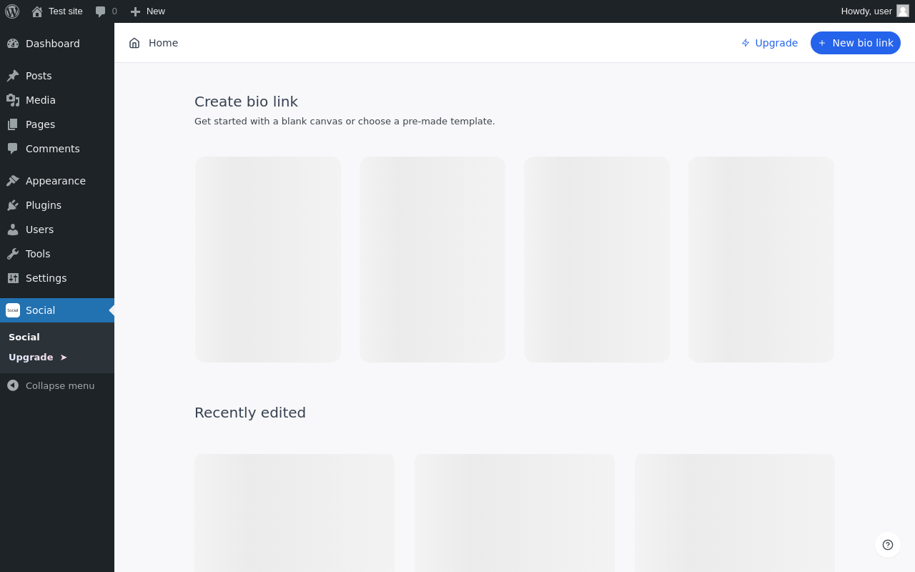
Task: Click the New bio link button
Action: (x=856, y=43)
